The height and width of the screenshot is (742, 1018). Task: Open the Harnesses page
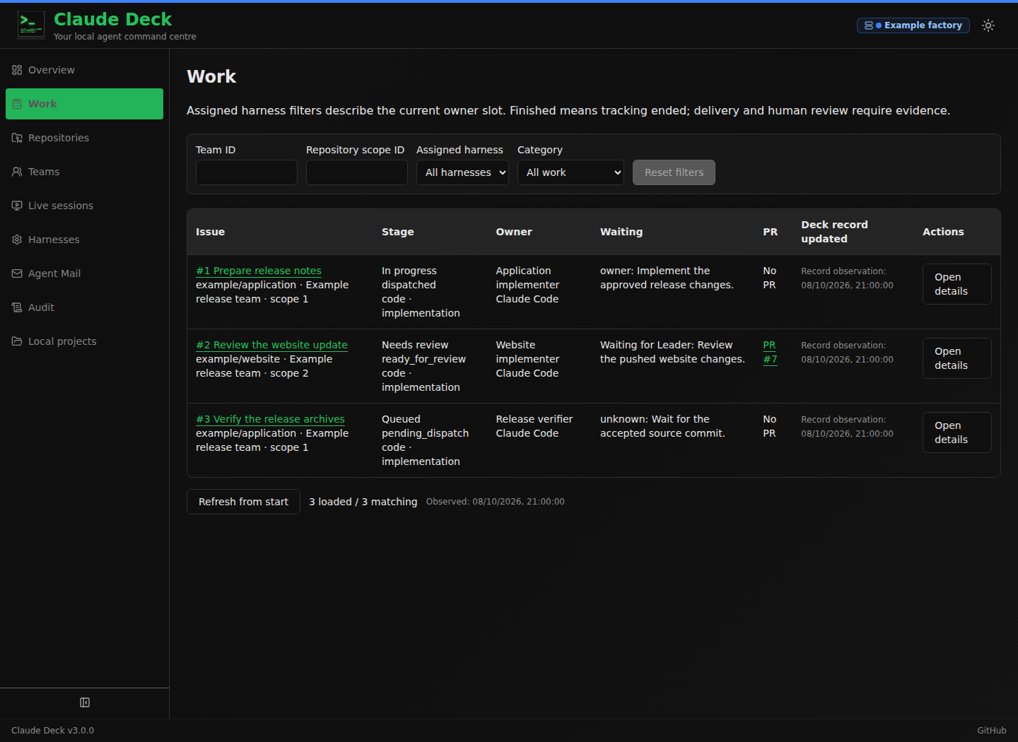84,240
